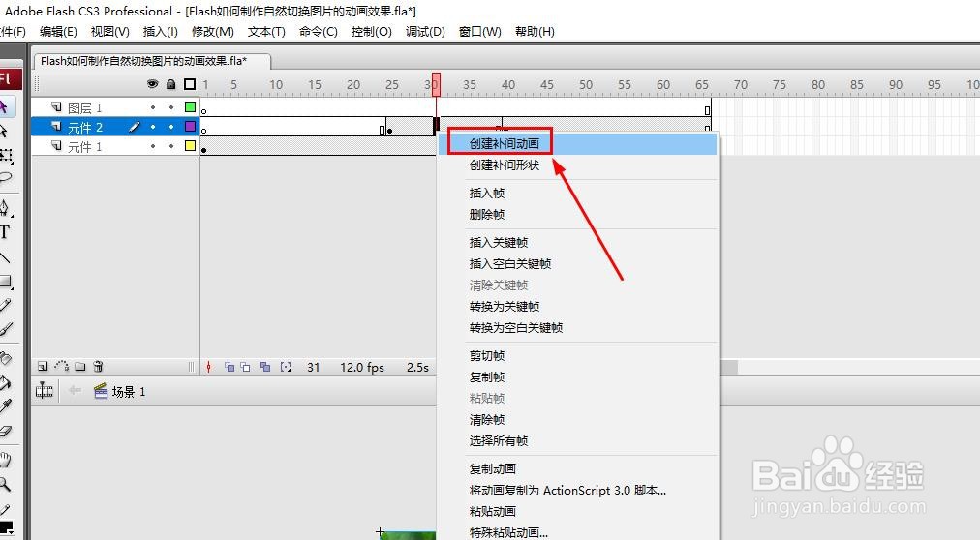Image resolution: width=980 pixels, height=540 pixels.
Task: Click the Fl application logo
Action: (x=9, y=79)
